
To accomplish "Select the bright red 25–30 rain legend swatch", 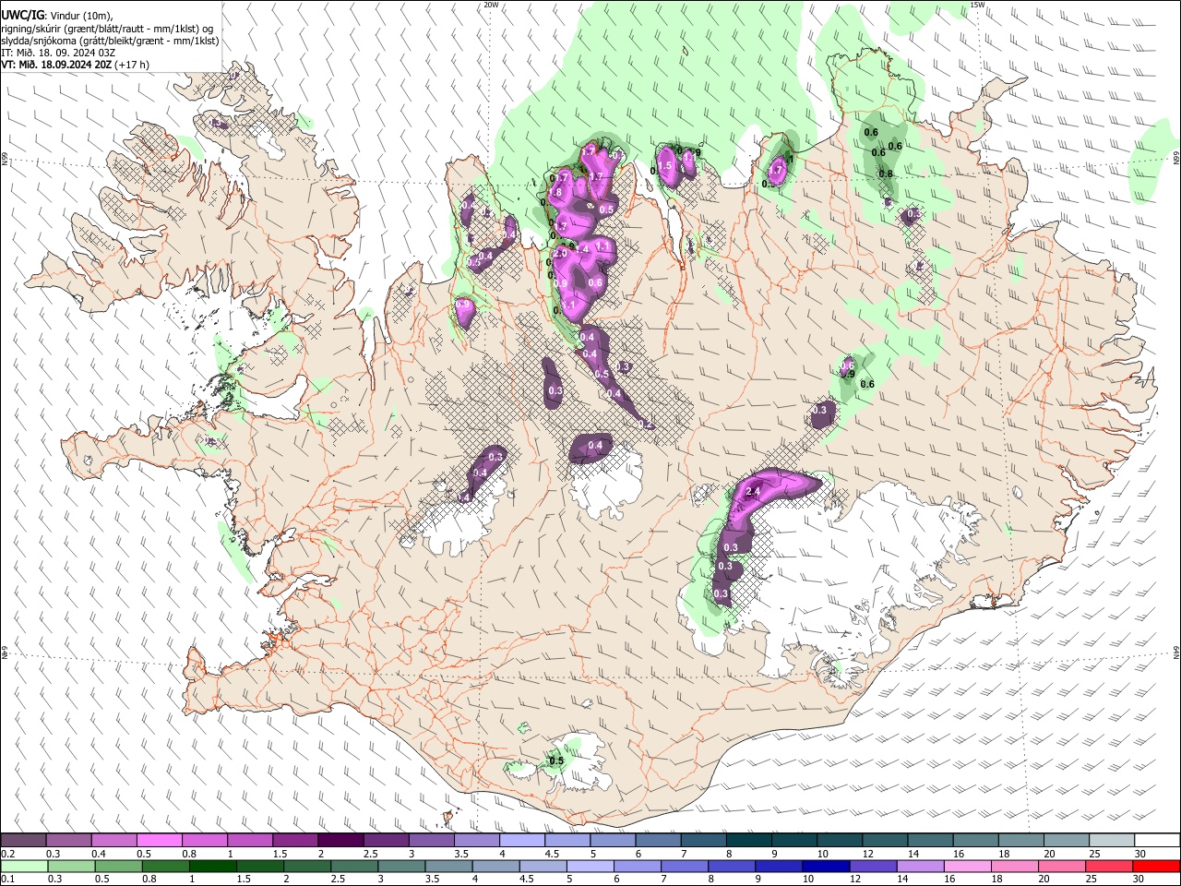I will pyautogui.click(x=1157, y=867).
